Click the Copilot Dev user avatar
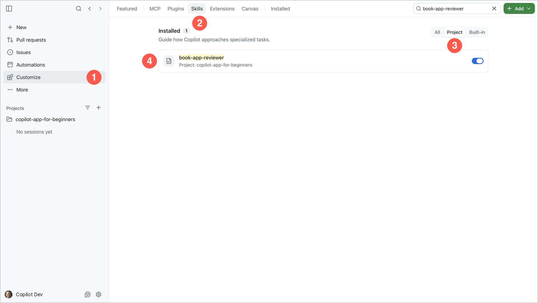 pos(9,294)
